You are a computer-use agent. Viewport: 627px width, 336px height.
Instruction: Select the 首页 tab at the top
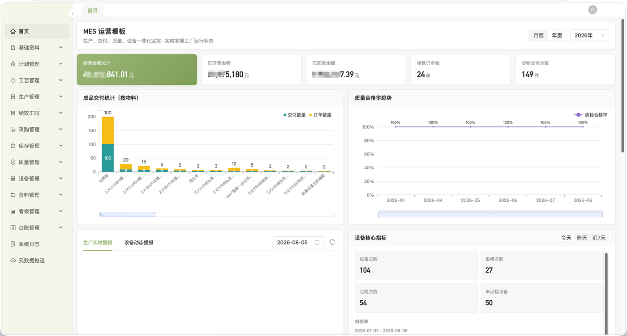(x=92, y=10)
